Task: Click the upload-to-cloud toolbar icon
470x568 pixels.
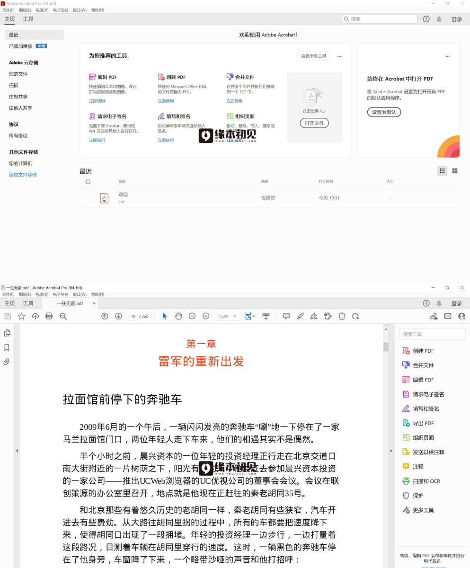Action: tap(35, 316)
